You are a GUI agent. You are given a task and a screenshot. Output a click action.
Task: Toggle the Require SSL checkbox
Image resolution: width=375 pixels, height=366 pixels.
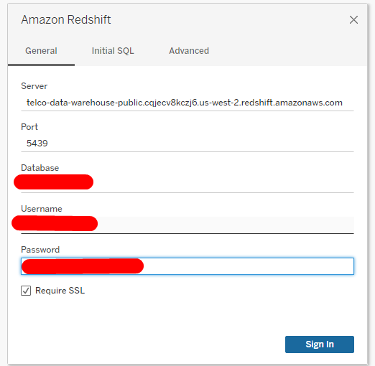(x=26, y=291)
